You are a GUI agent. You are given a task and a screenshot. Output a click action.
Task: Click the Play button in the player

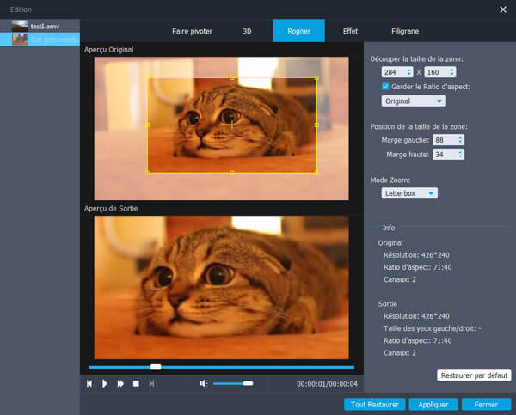[105, 383]
